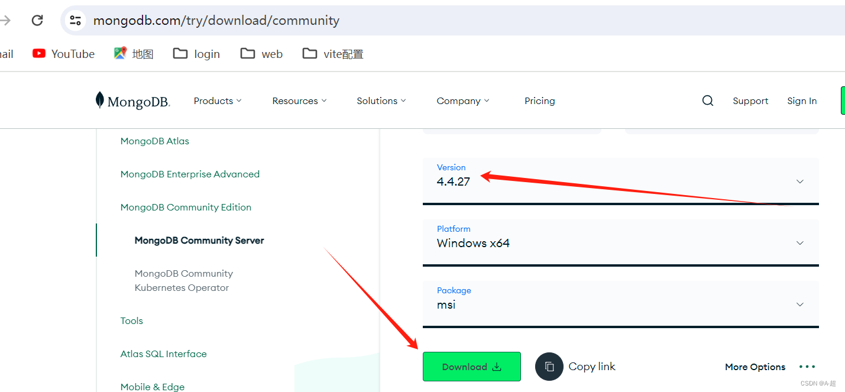This screenshot has height=392, width=845.
Task: Select Atlas SQL Interface in sidebar
Action: click(x=164, y=354)
